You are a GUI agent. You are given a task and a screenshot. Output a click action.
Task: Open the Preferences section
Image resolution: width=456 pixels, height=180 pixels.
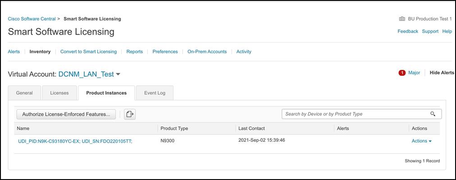tap(165, 51)
